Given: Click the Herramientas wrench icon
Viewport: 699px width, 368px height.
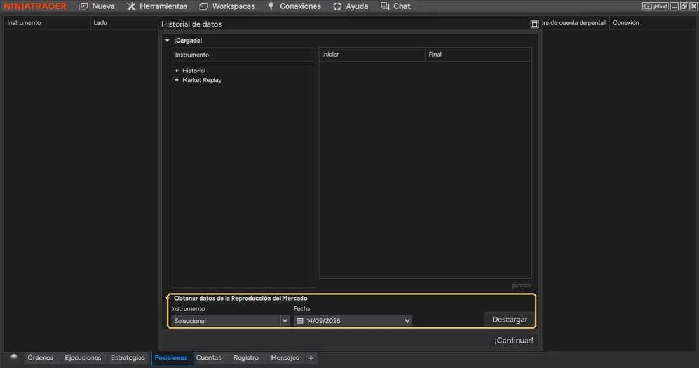Looking at the screenshot, I should pyautogui.click(x=131, y=6).
